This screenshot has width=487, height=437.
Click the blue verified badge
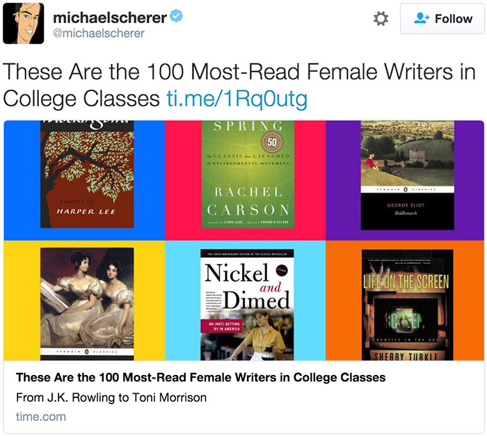pos(178,16)
